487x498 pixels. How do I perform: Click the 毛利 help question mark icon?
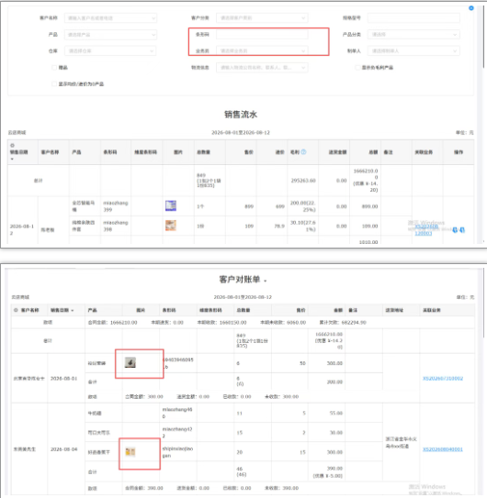pos(303,152)
